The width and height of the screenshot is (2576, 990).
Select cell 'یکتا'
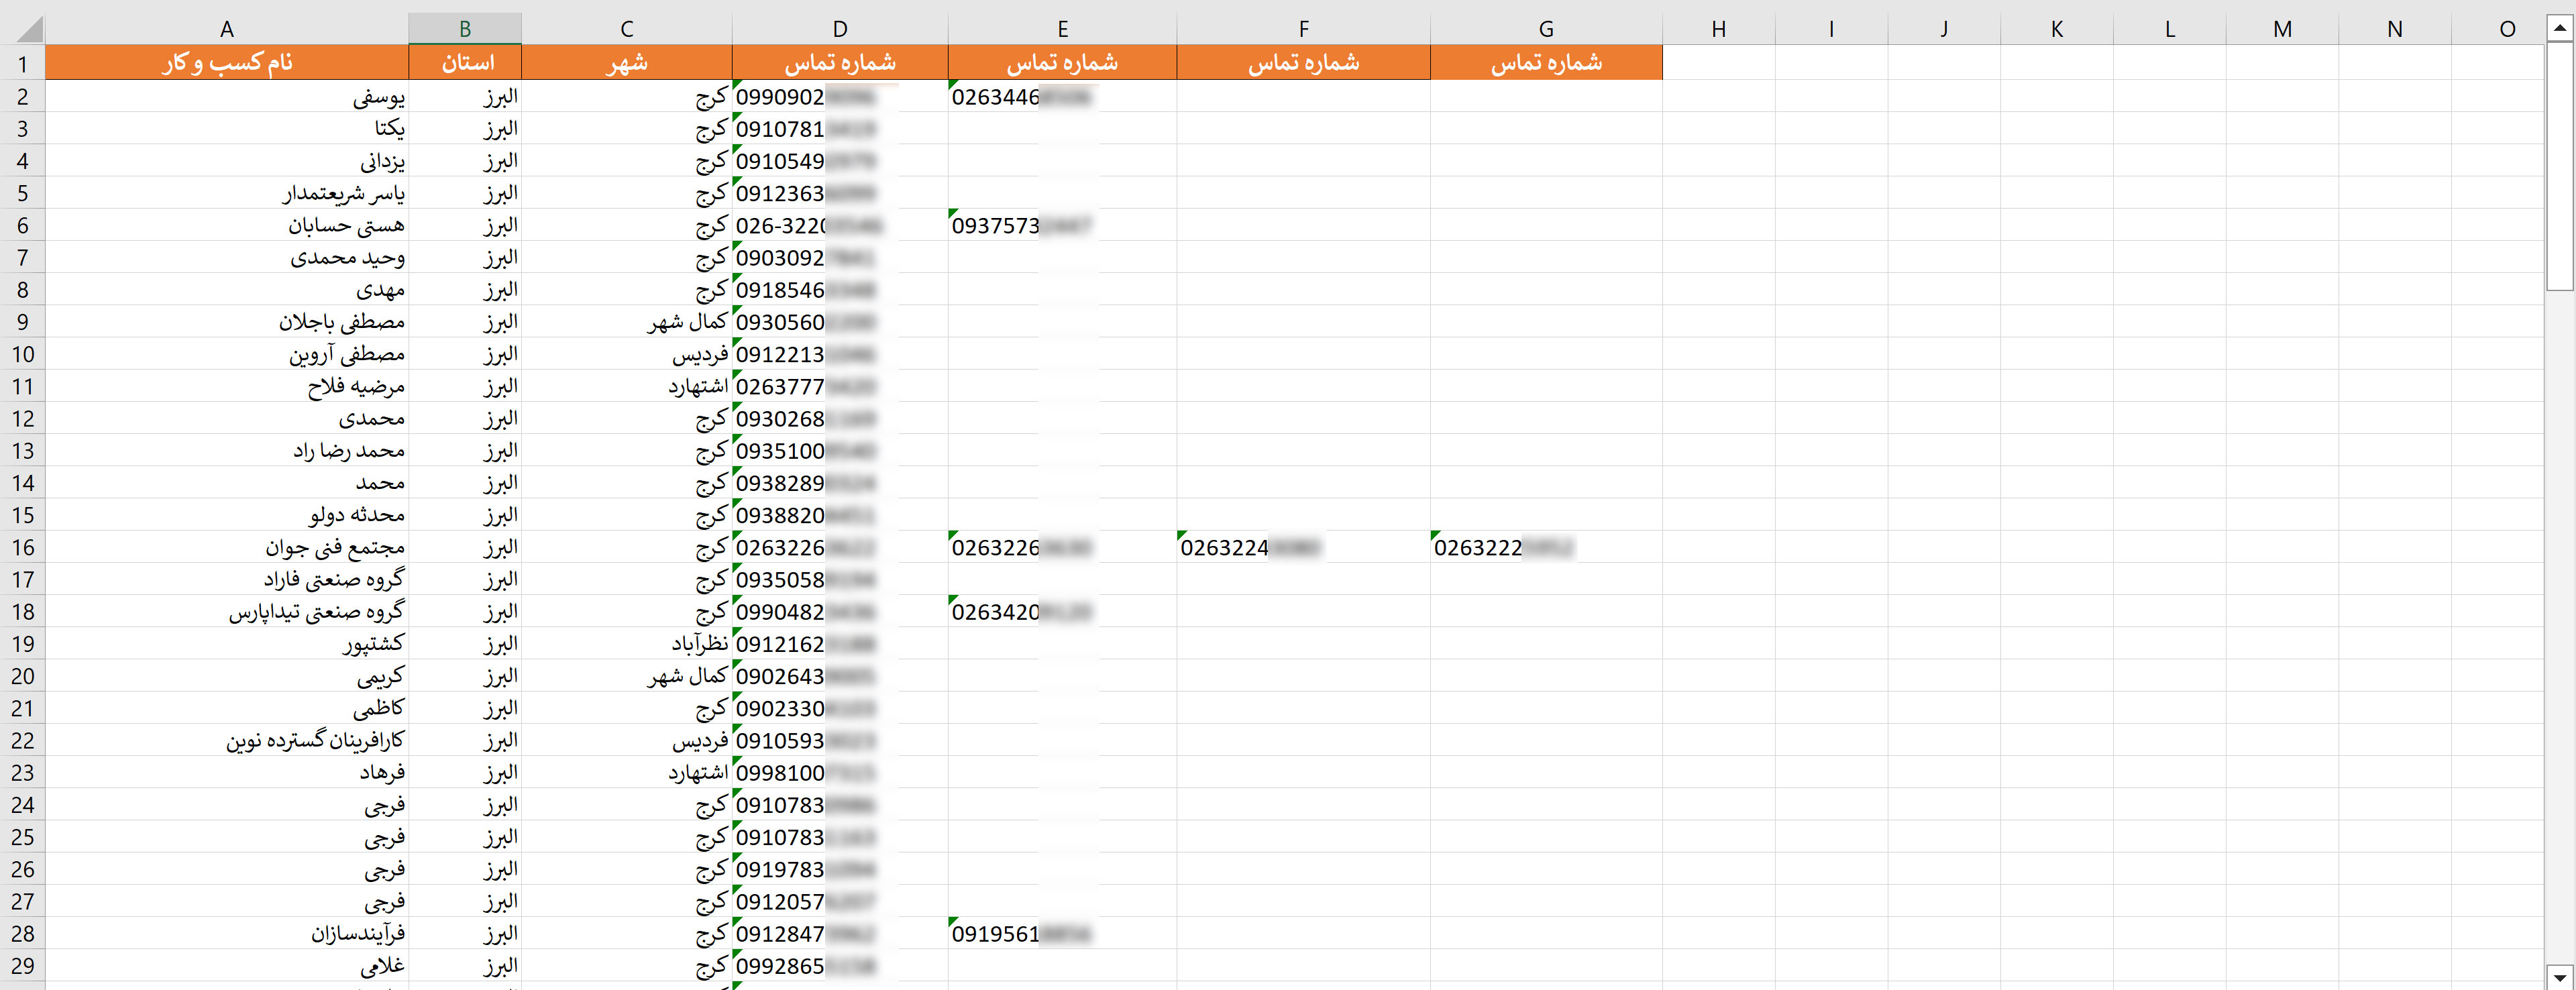click(227, 129)
